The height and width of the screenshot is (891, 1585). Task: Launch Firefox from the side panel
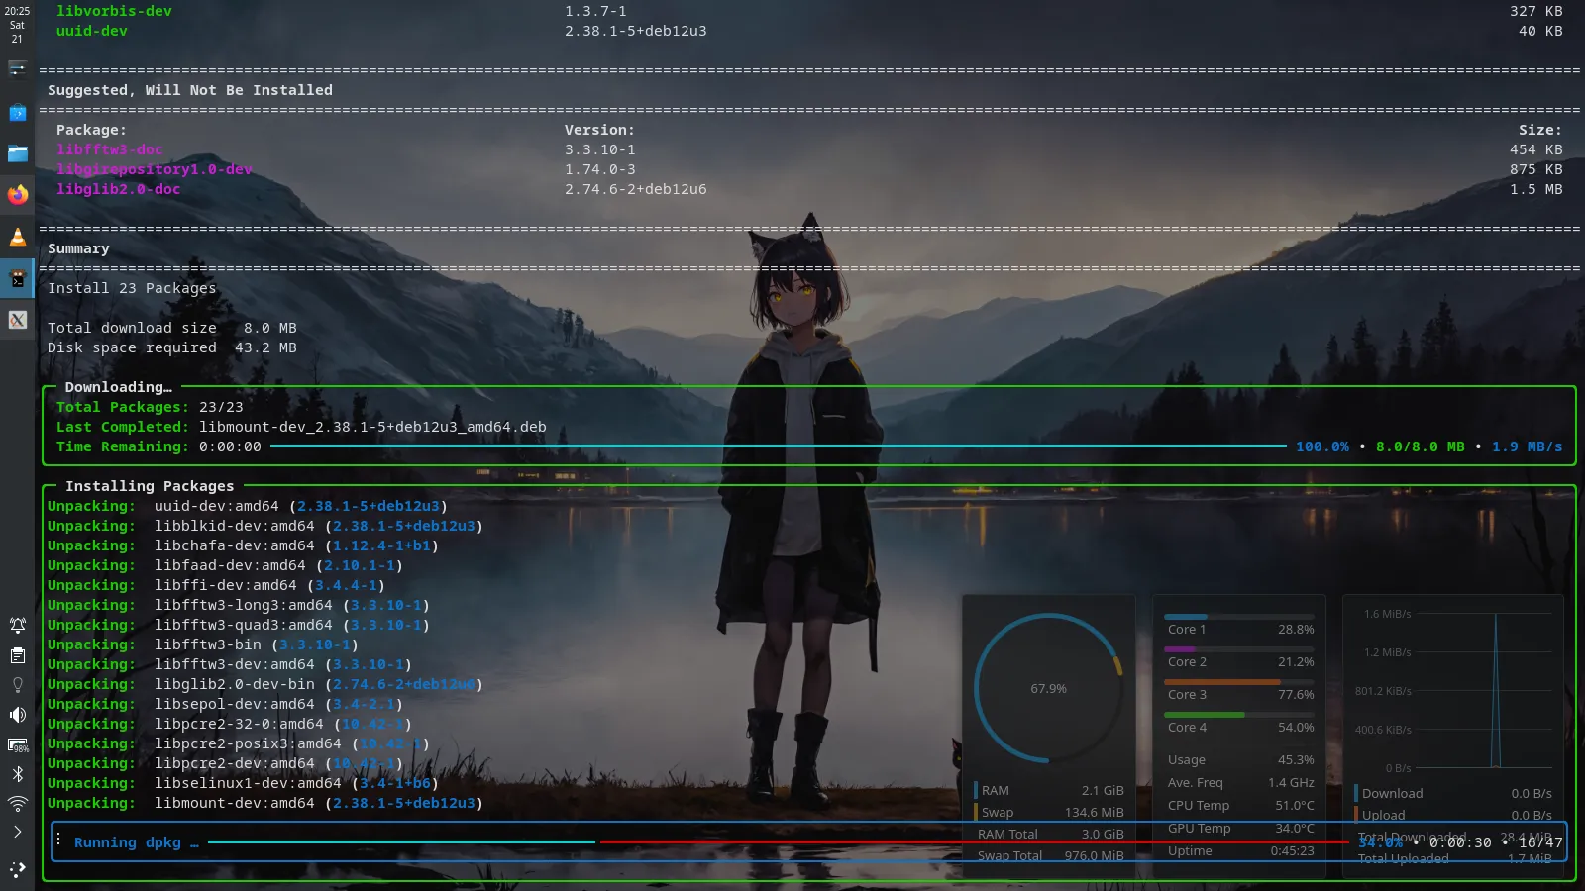click(17, 195)
